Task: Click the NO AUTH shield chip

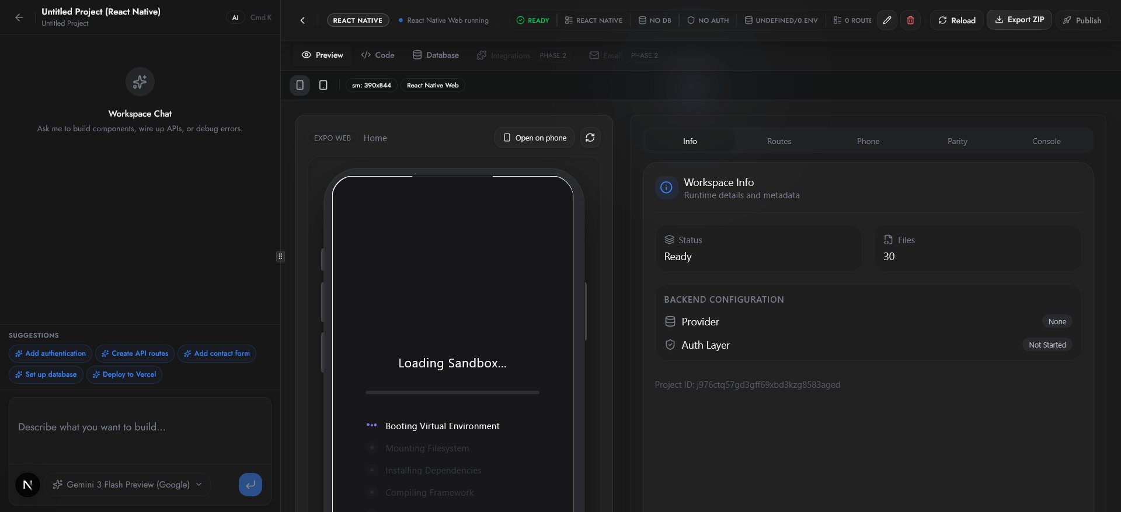Action: tap(708, 20)
